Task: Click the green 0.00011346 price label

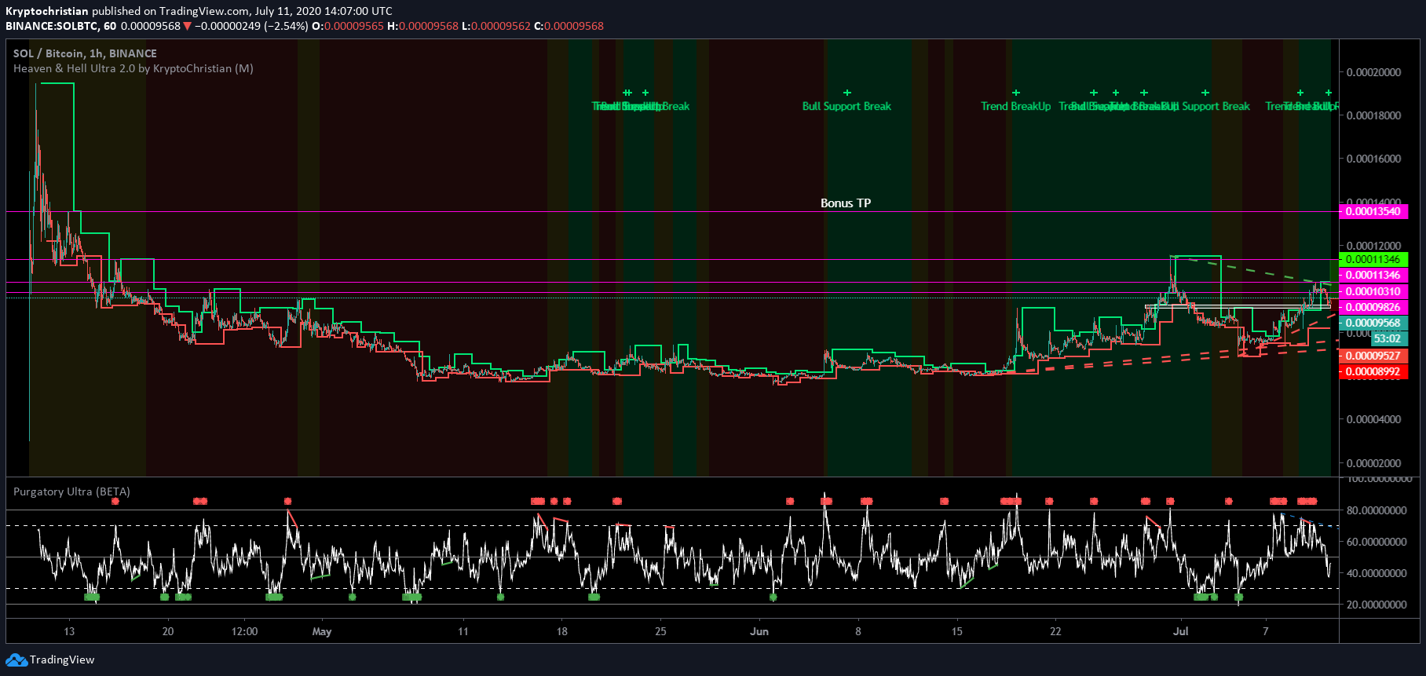Action: click(x=1373, y=259)
